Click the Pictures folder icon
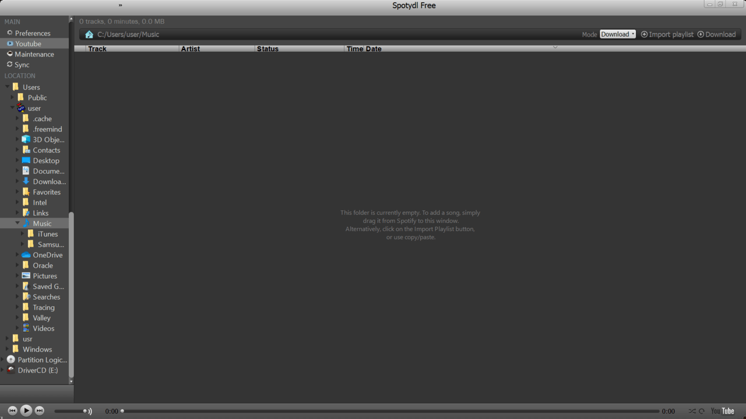Viewport: 746px width, 419px height. (26, 275)
